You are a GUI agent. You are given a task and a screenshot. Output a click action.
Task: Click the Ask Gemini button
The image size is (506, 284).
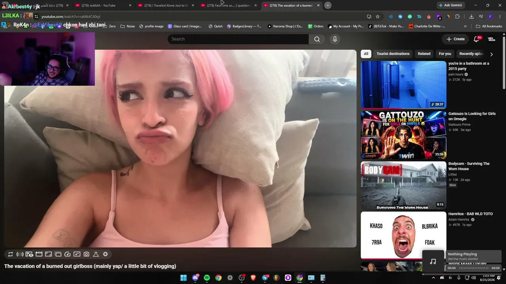[x=450, y=5]
